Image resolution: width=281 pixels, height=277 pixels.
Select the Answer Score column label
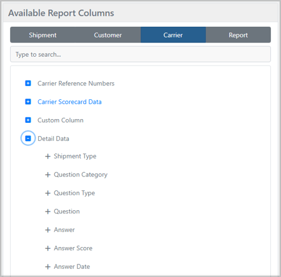(x=73, y=248)
